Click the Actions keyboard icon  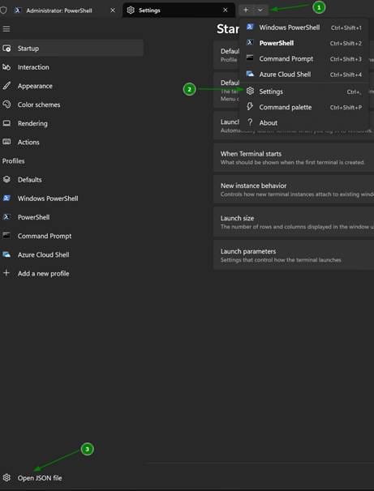point(6,142)
